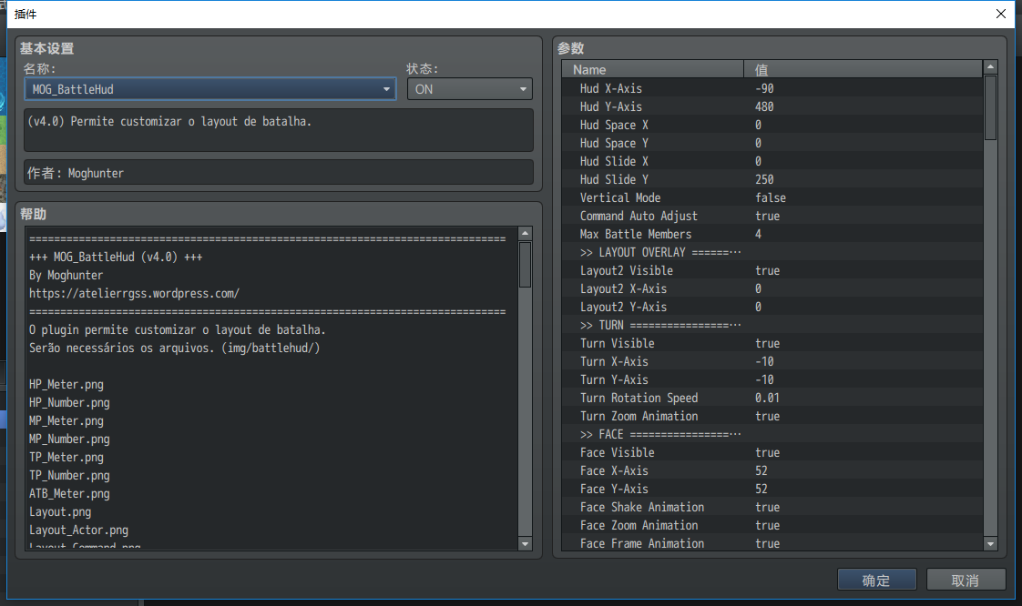Select the Turn Y-Axis parameter

(772, 380)
